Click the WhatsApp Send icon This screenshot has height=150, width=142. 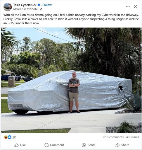click(84, 145)
